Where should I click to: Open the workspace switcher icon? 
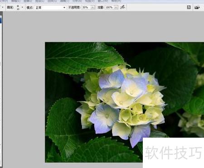pos(197,7)
